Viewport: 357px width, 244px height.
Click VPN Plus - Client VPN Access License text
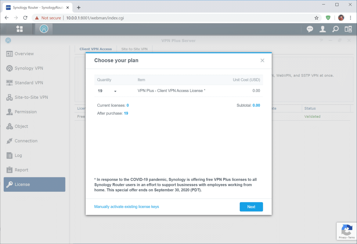(x=171, y=91)
